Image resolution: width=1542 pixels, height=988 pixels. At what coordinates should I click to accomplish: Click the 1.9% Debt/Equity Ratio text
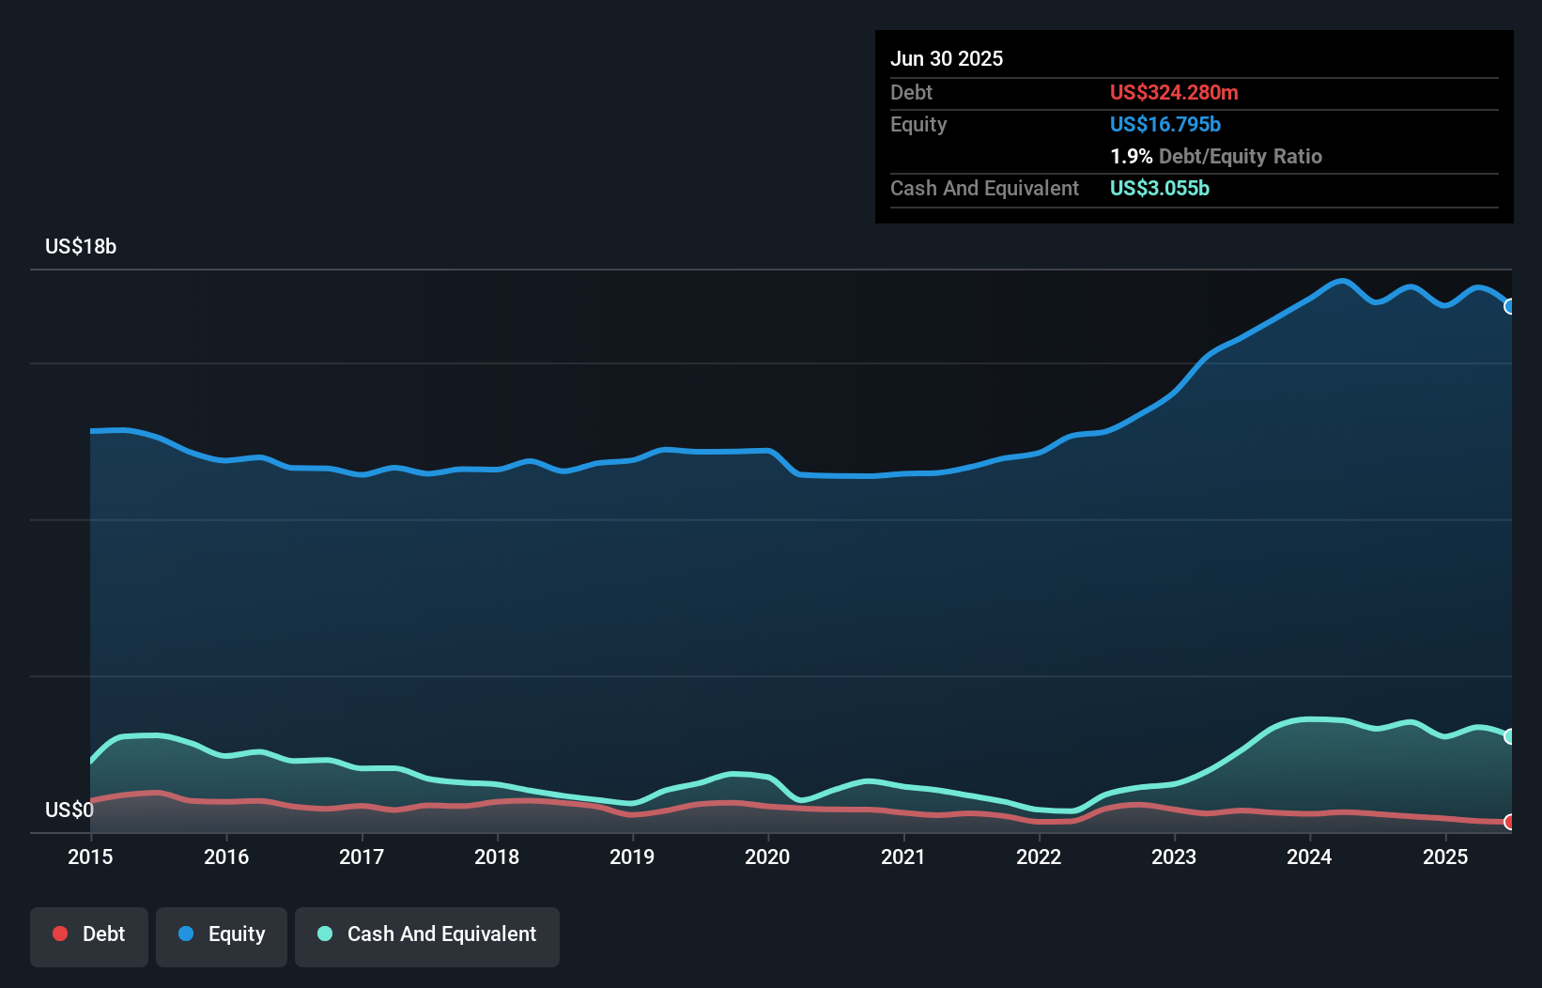[x=1216, y=157]
